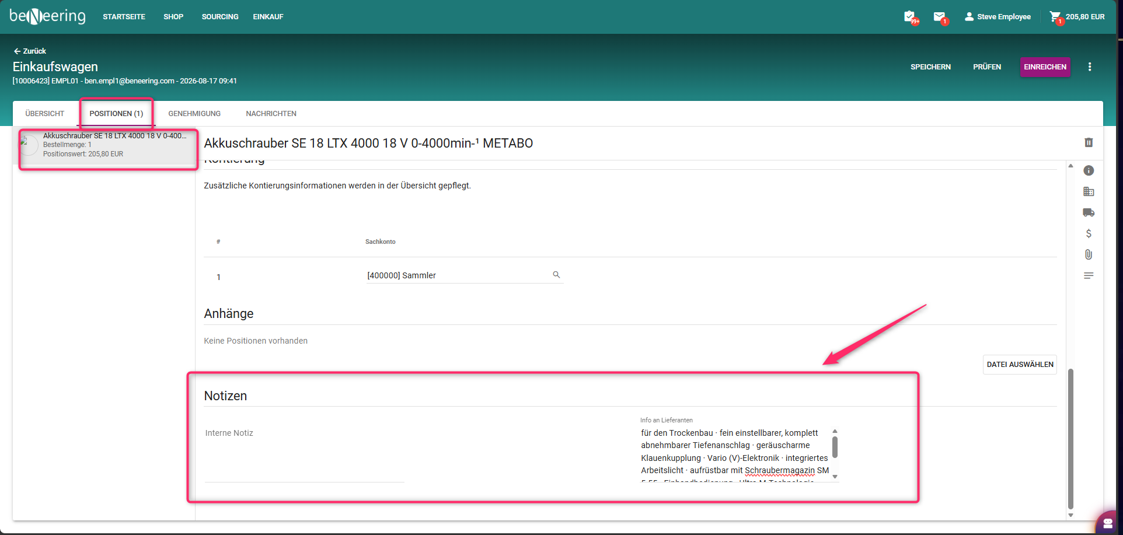The image size is (1123, 535).
Task: Jump to the notes lines icon
Action: 1089,275
